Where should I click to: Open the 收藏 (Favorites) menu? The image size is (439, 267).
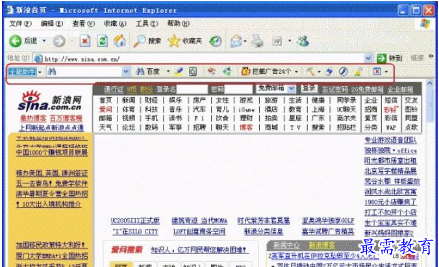(x=115, y=23)
